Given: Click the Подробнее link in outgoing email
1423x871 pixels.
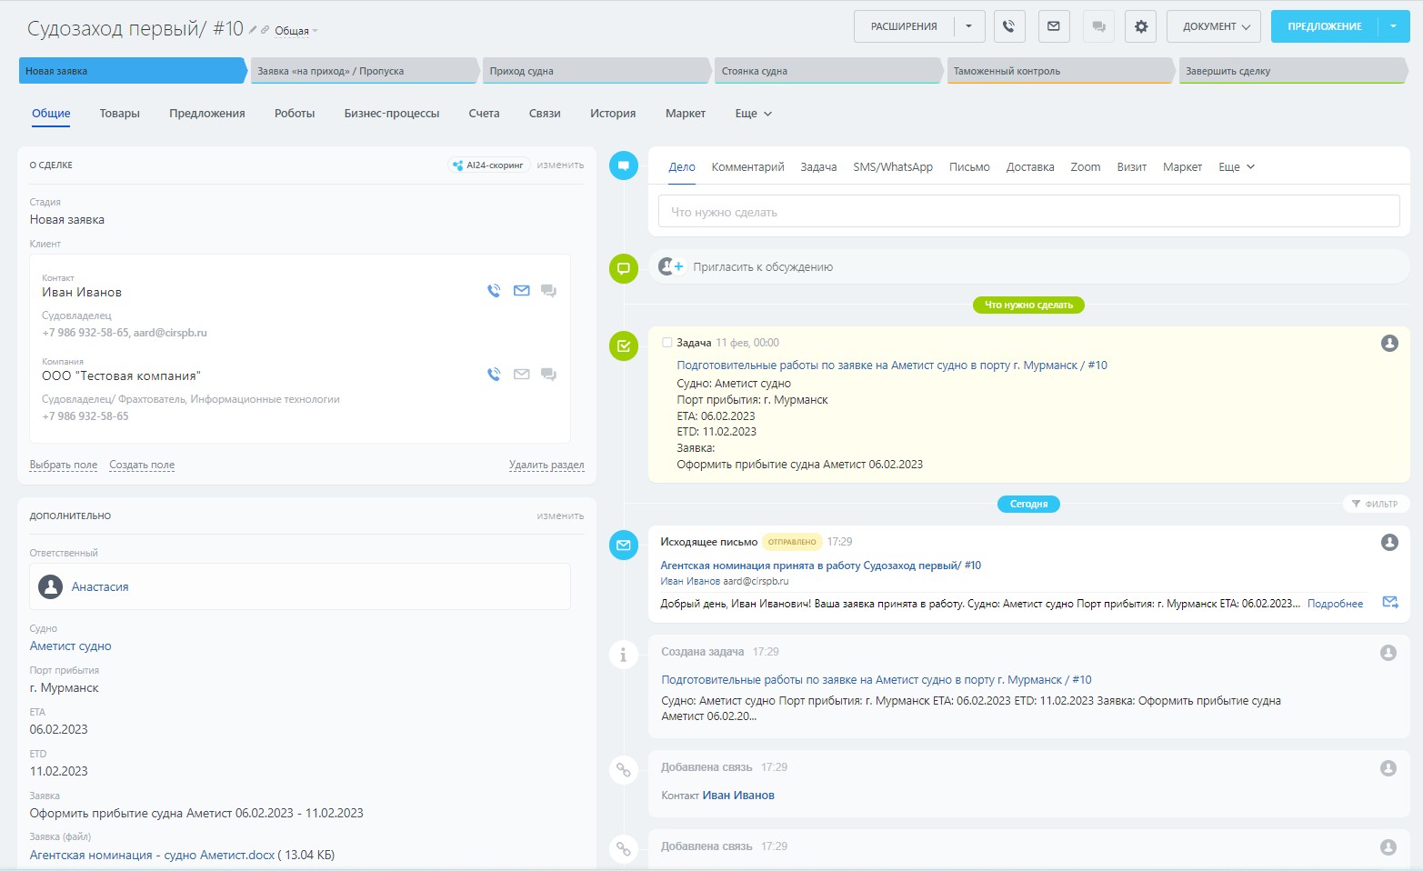Looking at the screenshot, I should click(1334, 604).
